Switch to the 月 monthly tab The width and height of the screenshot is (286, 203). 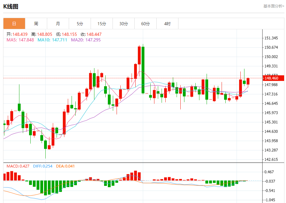tap(58, 24)
